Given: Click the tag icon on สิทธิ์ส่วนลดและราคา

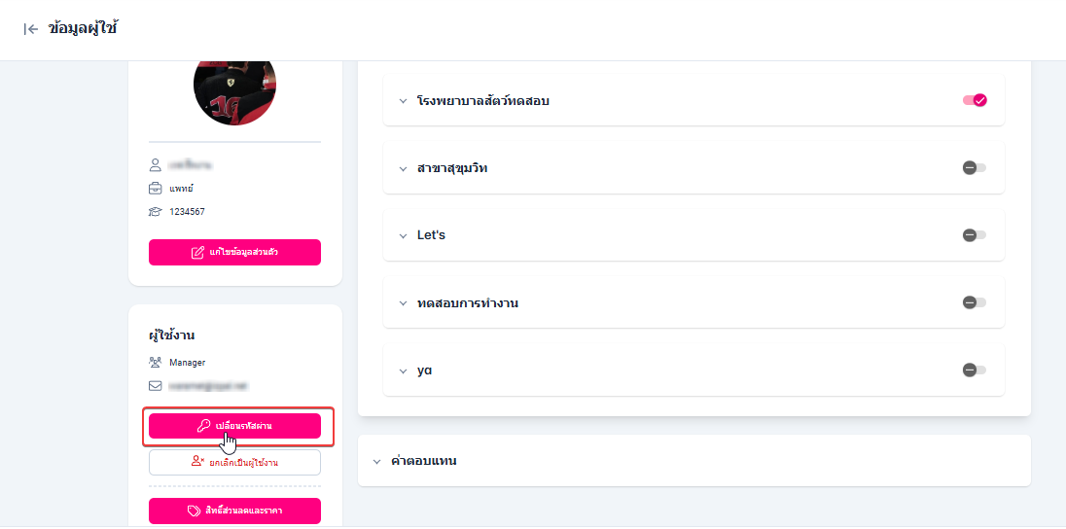Looking at the screenshot, I should [194, 511].
